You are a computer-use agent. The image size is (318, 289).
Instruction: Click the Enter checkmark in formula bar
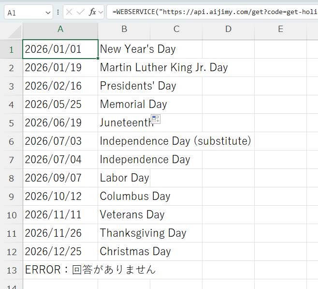coord(81,13)
